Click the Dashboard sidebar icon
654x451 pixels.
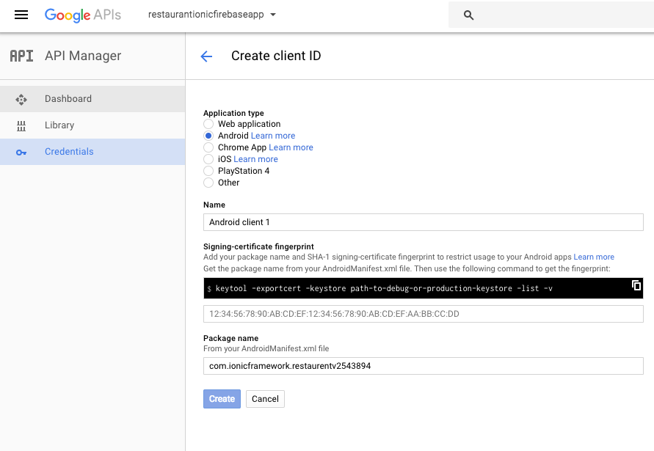(21, 99)
